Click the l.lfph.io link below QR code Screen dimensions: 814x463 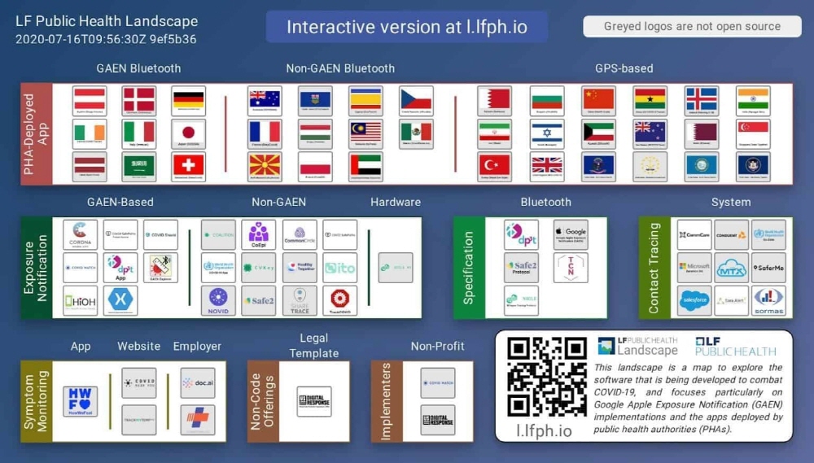[545, 430]
